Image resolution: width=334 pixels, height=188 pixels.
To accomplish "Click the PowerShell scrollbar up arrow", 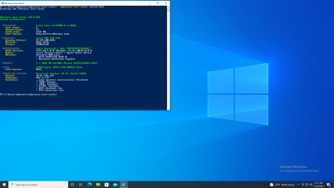I will (169, 7).
